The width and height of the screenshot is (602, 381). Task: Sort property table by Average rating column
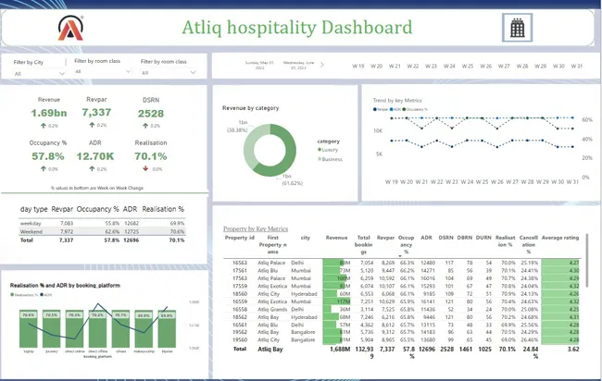point(560,238)
